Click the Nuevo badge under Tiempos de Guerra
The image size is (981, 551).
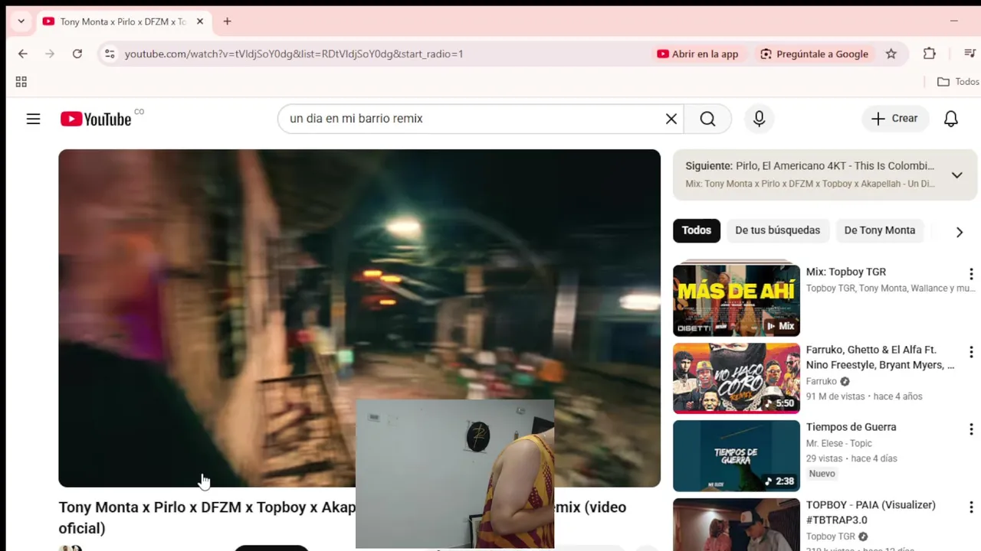(x=822, y=474)
